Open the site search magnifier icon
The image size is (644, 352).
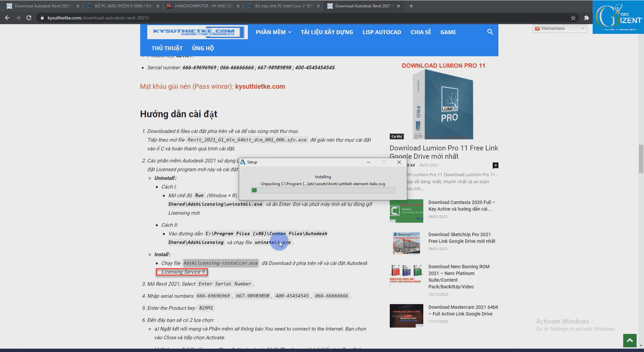(490, 32)
